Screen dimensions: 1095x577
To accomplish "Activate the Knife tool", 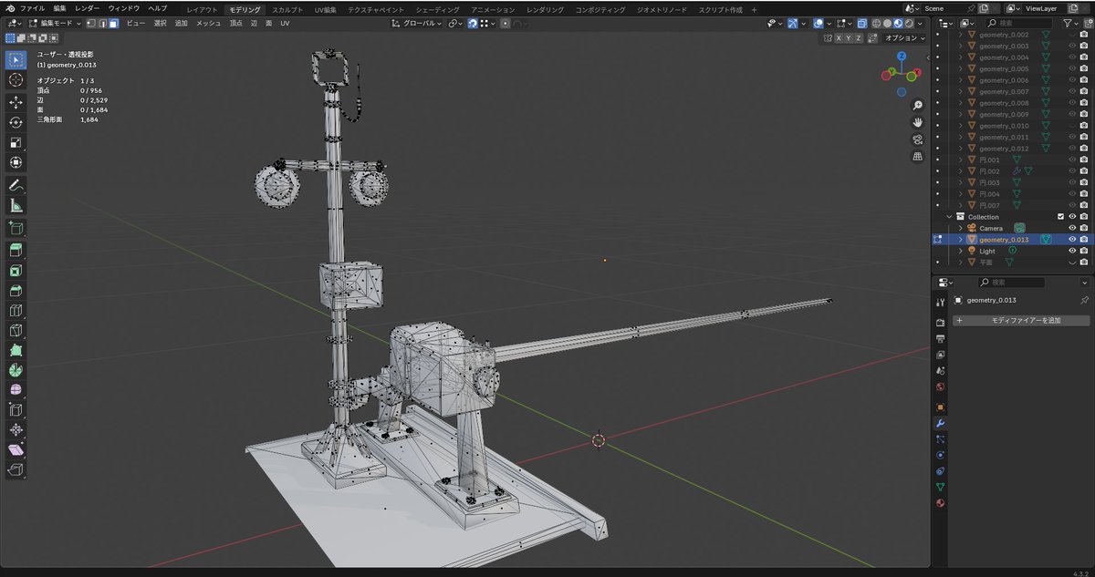I will pyautogui.click(x=16, y=331).
